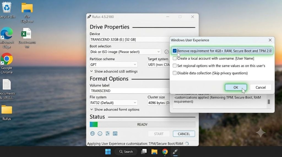282x157 pixels.
Task: Open the Rufus about info icon
Action: 100,133
